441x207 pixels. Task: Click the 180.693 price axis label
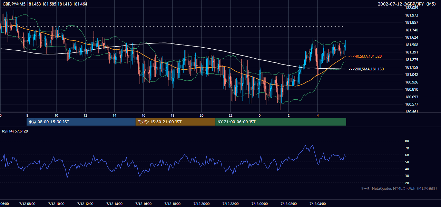tap(412, 97)
